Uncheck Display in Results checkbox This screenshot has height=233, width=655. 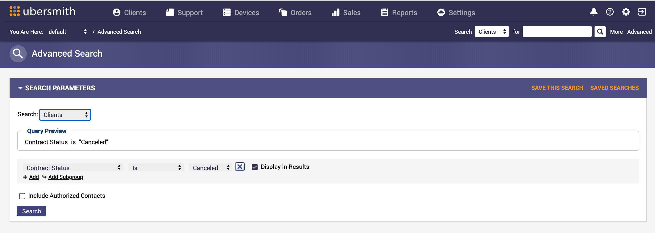pyautogui.click(x=254, y=167)
